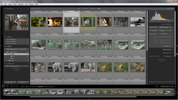This screenshot has height=100, width=178.
Task: Adjust the Metadata panel header slider
Action: [x=154, y=56]
